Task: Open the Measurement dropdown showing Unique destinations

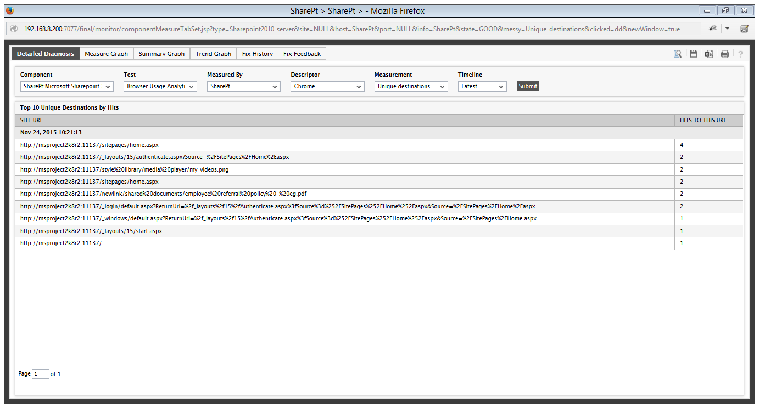Action: [x=411, y=86]
